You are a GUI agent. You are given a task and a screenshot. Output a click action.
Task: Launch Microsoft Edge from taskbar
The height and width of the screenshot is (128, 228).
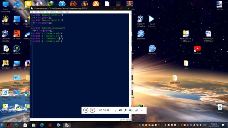point(42,125)
